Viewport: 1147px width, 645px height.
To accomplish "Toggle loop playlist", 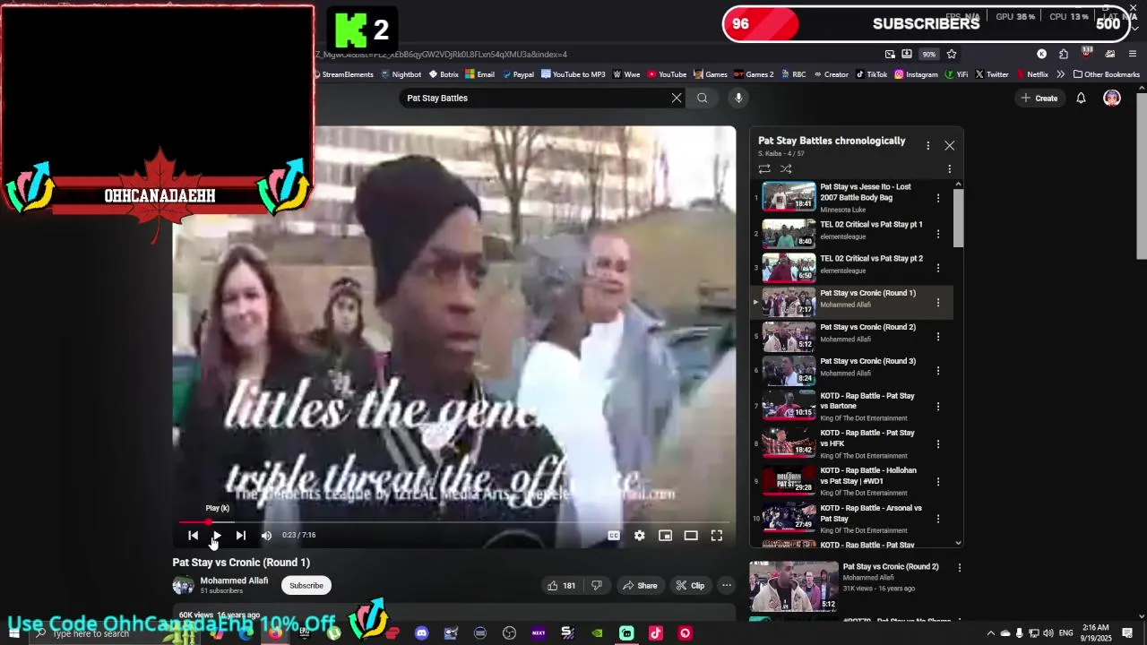I will 764,168.
